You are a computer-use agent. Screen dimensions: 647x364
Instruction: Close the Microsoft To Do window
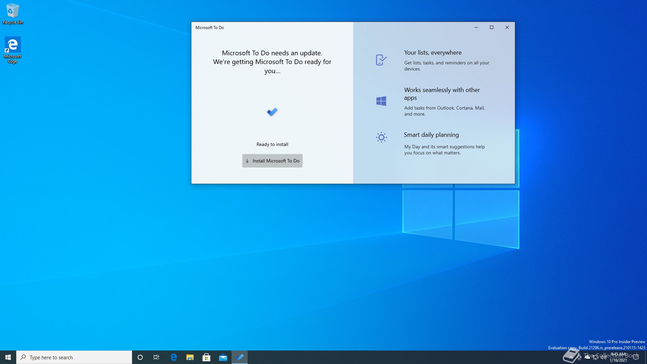507,28
